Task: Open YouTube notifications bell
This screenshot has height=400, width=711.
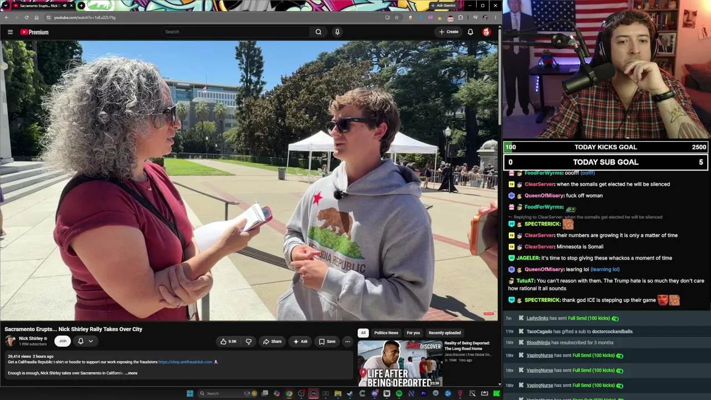Action: [470, 32]
